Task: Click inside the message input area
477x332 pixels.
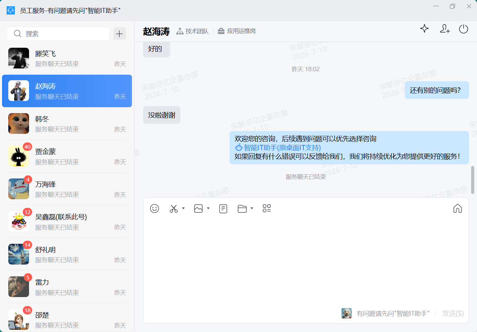Action: click(x=306, y=261)
